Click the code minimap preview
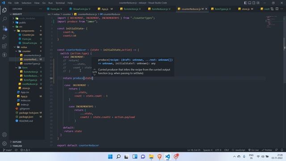286x161 pixels. tap(271, 21)
